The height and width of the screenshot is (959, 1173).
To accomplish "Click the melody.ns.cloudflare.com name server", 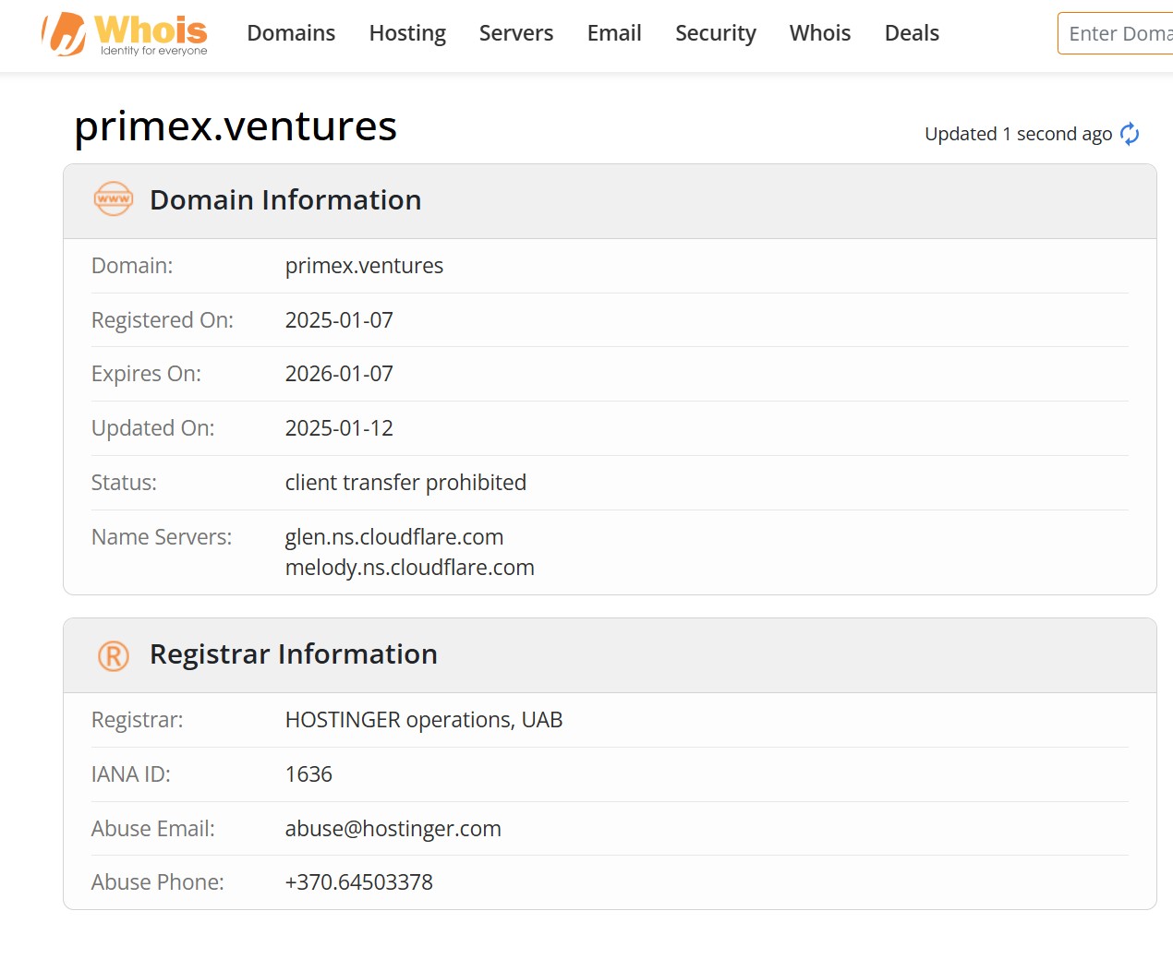I will click(x=409, y=568).
